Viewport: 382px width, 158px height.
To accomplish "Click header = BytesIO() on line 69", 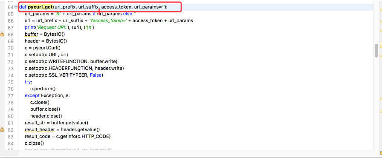I will (x=46, y=41).
